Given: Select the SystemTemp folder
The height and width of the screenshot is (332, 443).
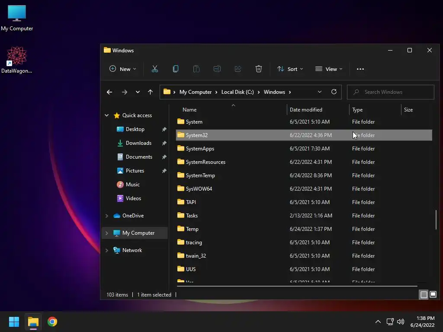Looking at the screenshot, I should [304, 176].
